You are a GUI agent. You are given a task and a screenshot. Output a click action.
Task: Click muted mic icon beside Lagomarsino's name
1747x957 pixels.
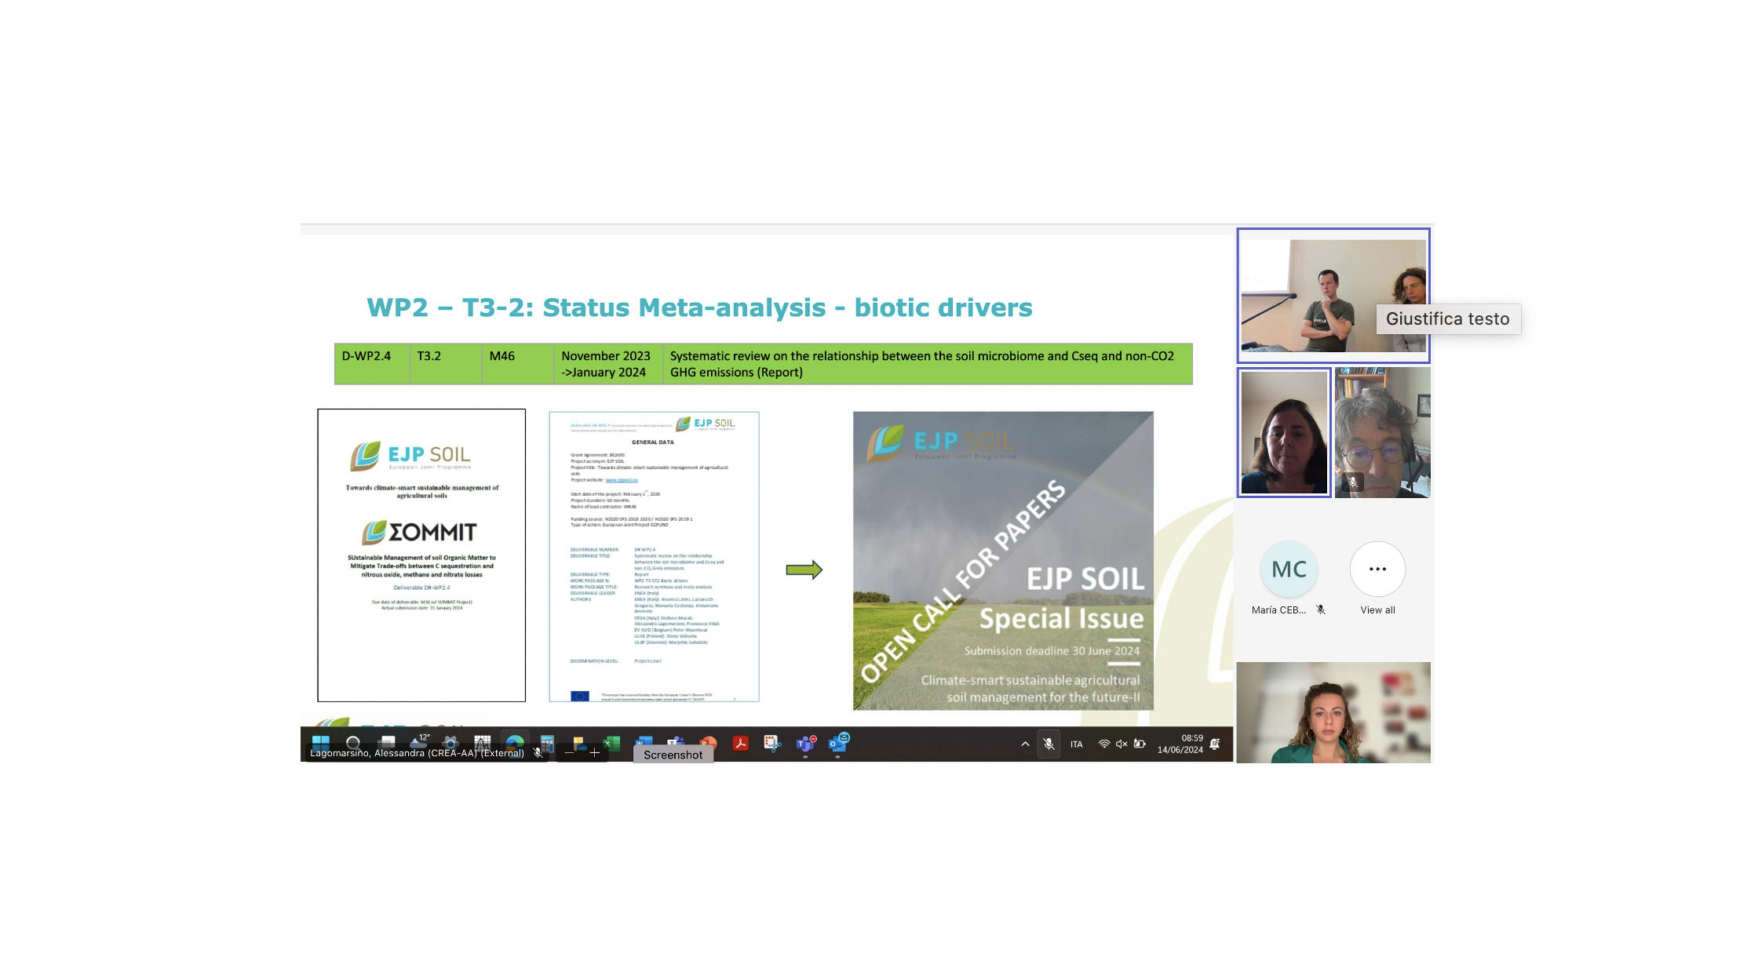pyautogui.click(x=538, y=753)
